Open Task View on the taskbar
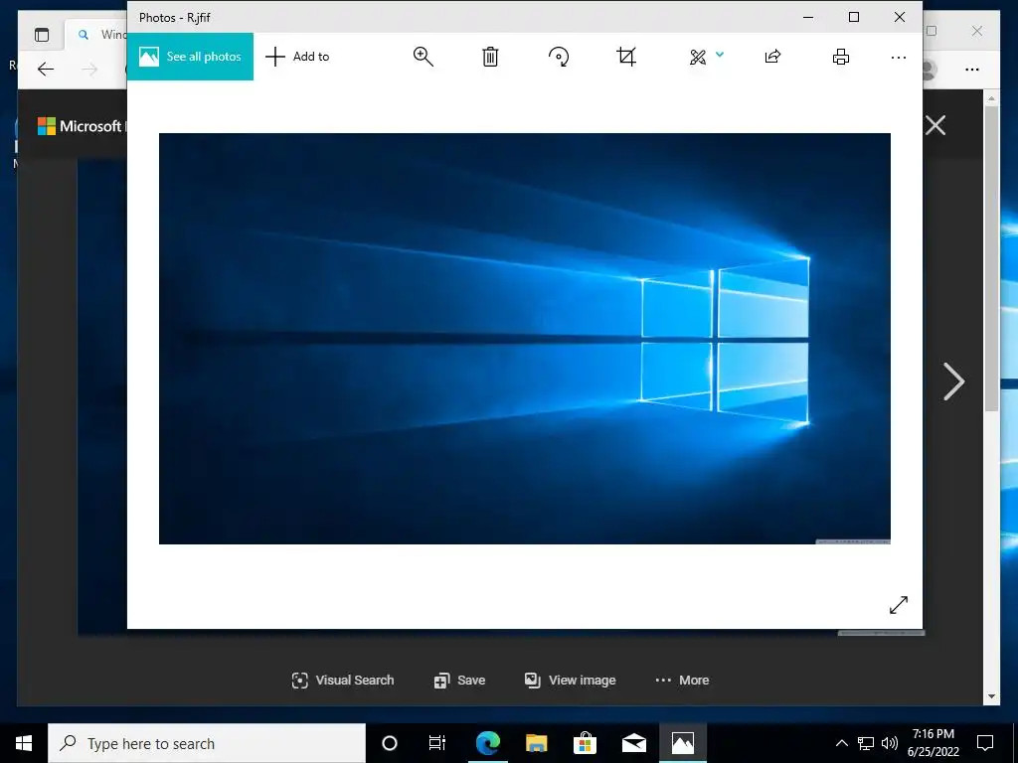The width and height of the screenshot is (1018, 763). tap(437, 743)
